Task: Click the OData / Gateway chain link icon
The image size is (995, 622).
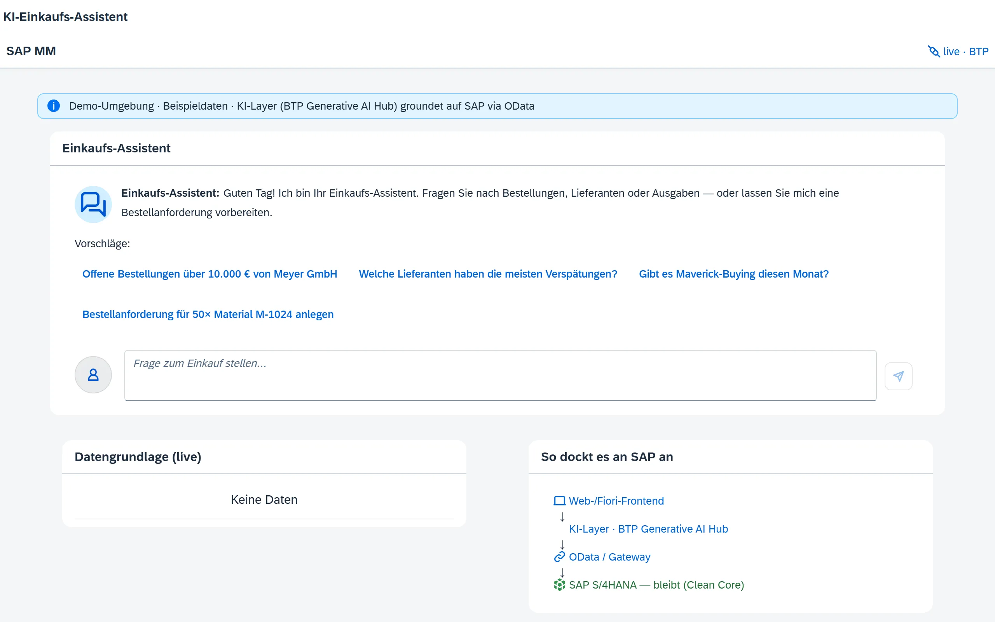Action: point(560,557)
